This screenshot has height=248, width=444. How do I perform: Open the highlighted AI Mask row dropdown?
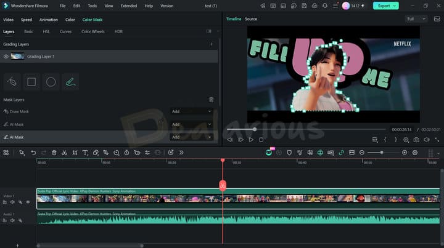tap(191, 137)
